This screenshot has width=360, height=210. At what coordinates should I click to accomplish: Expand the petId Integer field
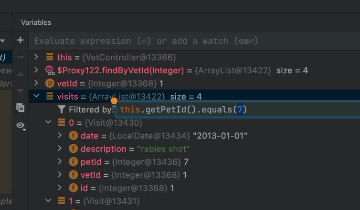point(60,162)
